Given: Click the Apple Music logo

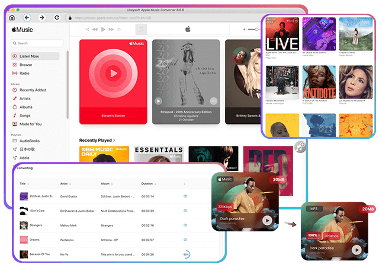Looking at the screenshot, I should tap(23, 30).
